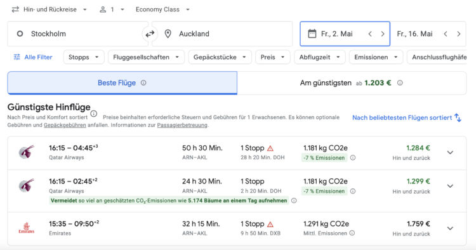Click warning triangle on 28 h 20 Min. DOH stop

click(x=270, y=148)
